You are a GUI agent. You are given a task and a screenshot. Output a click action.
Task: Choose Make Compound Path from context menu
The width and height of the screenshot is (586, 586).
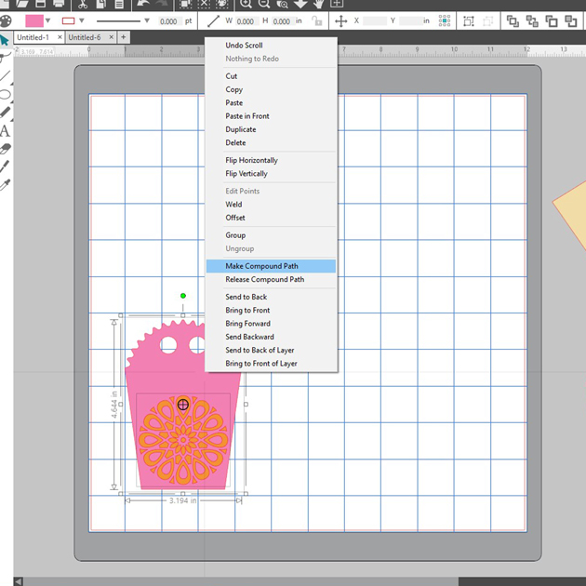click(x=261, y=266)
